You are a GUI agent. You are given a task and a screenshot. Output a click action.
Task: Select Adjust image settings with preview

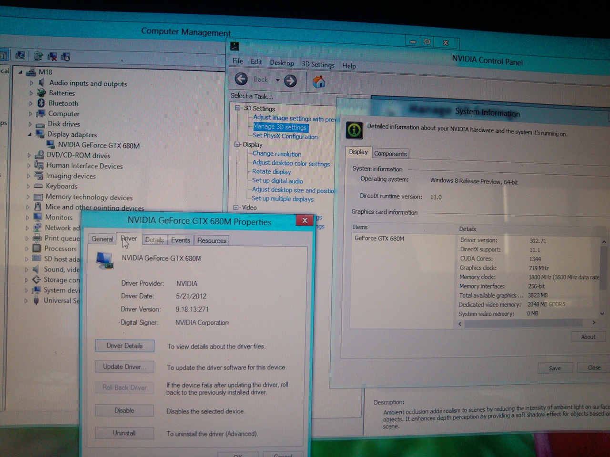point(294,118)
